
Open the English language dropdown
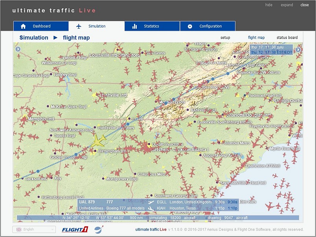34,230
